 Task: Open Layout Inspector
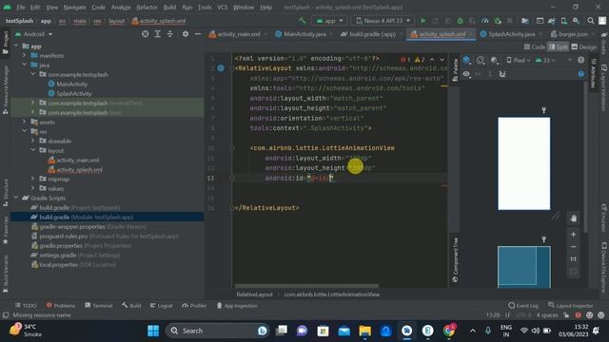(x=571, y=306)
